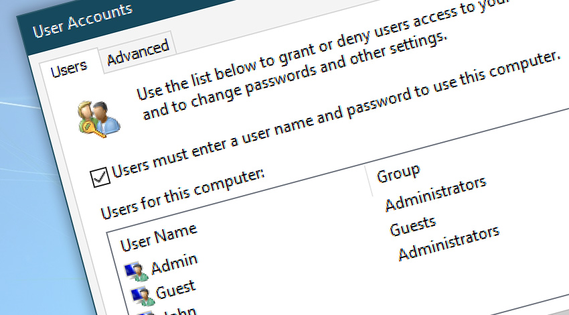Toggle 'Users must enter a user name' checkbox
The image size is (569, 315).
[x=100, y=177]
